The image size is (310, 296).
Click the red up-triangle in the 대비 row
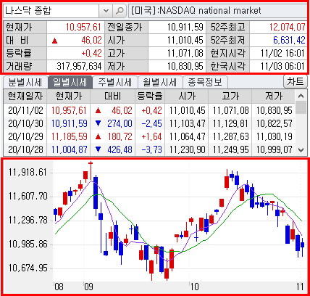click(x=55, y=41)
